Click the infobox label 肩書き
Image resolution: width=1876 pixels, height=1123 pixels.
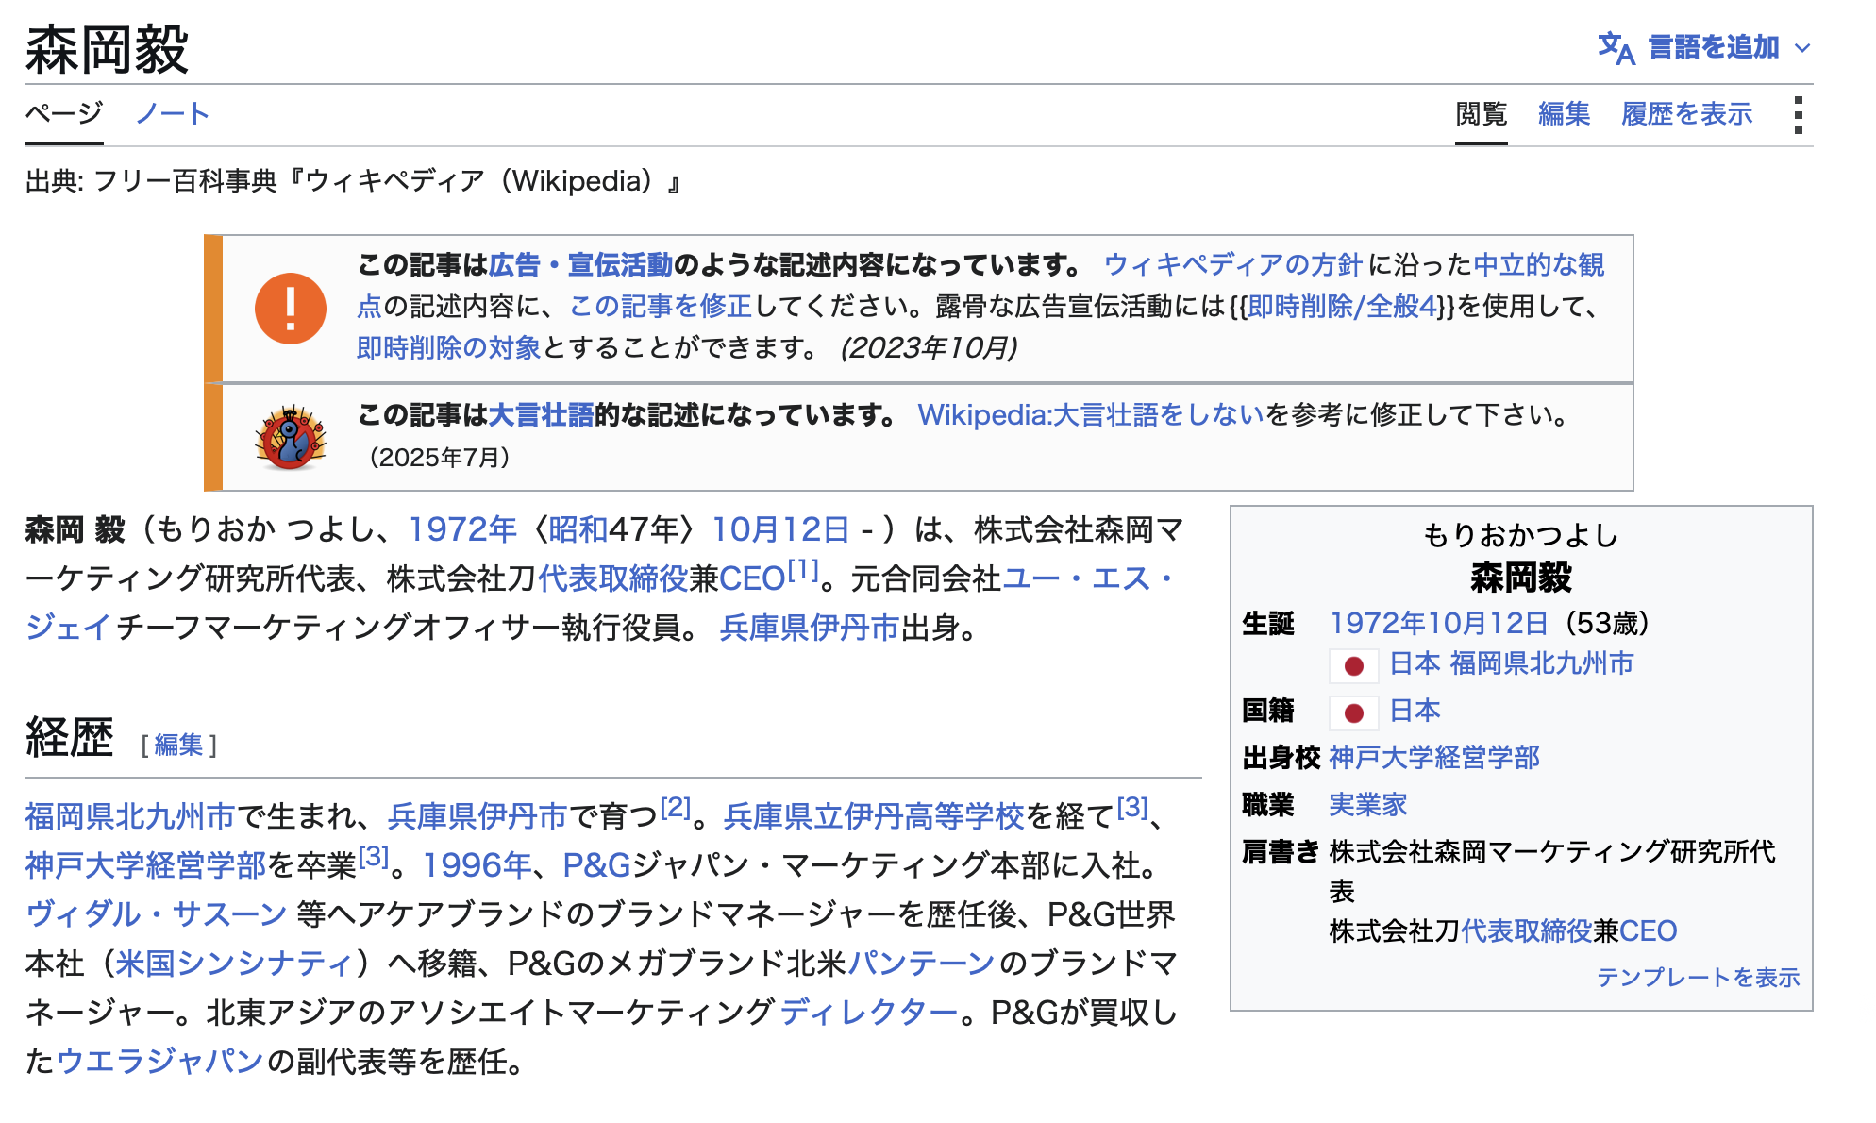(1281, 852)
